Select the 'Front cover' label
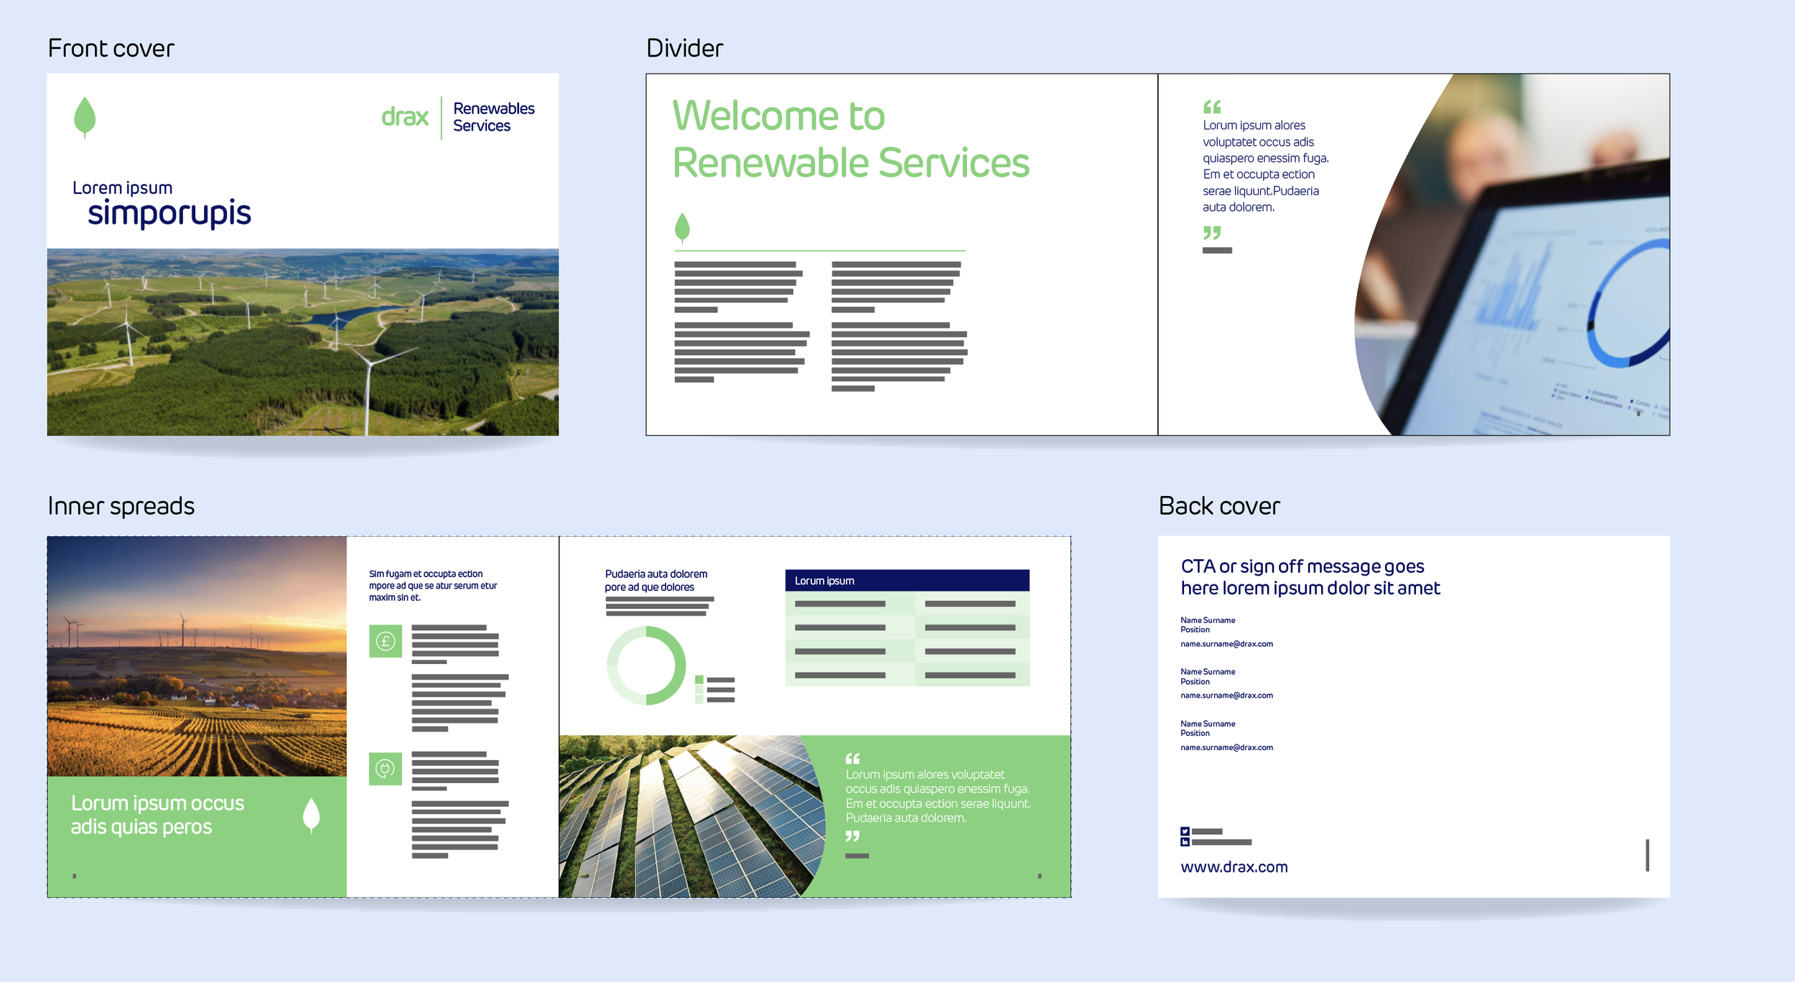The image size is (1795, 982). [111, 49]
